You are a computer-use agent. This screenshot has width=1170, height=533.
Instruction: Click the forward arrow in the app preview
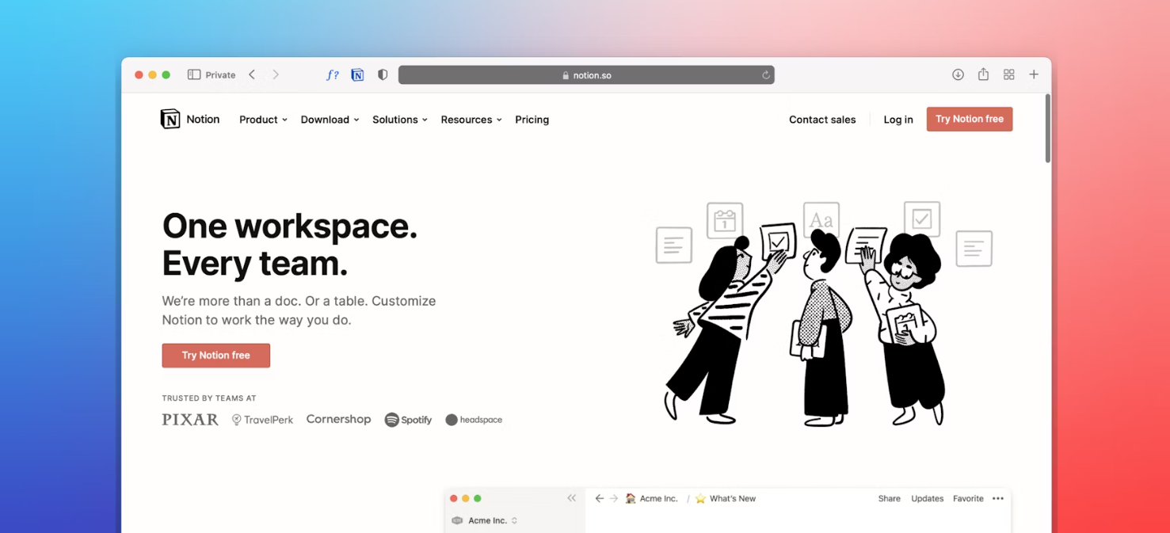(613, 498)
